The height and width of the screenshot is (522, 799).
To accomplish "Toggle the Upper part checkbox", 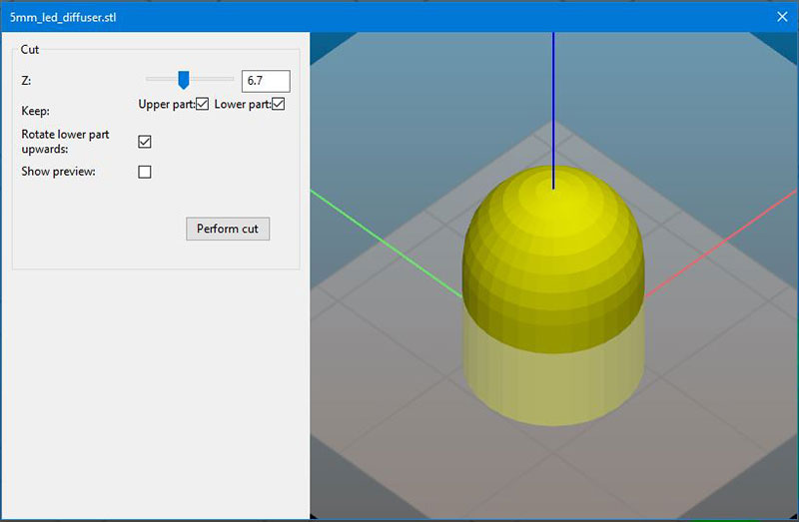I will (x=203, y=105).
